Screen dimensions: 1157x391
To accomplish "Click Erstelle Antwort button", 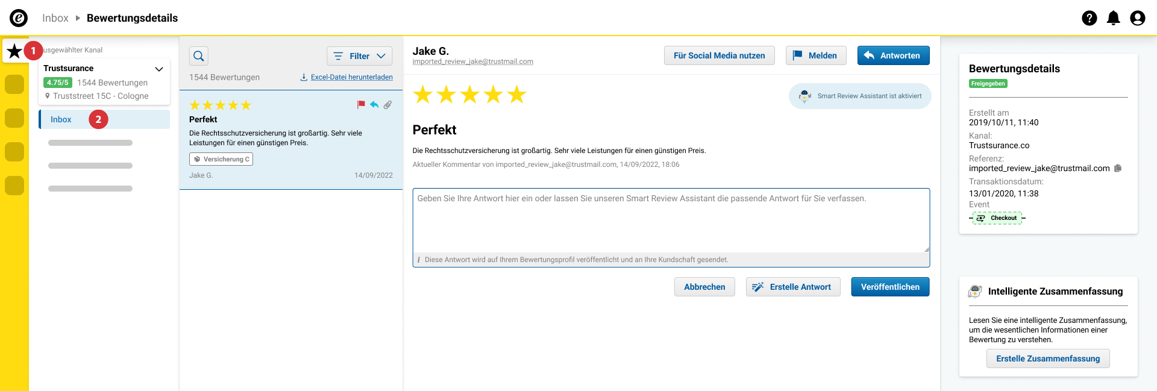I will click(x=793, y=287).
